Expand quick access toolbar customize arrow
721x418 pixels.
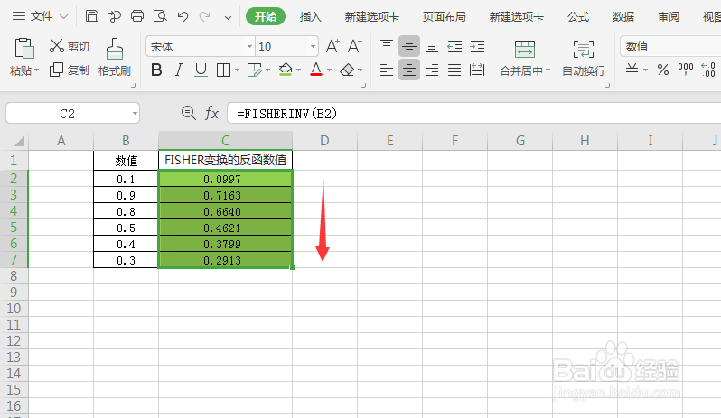coord(228,17)
